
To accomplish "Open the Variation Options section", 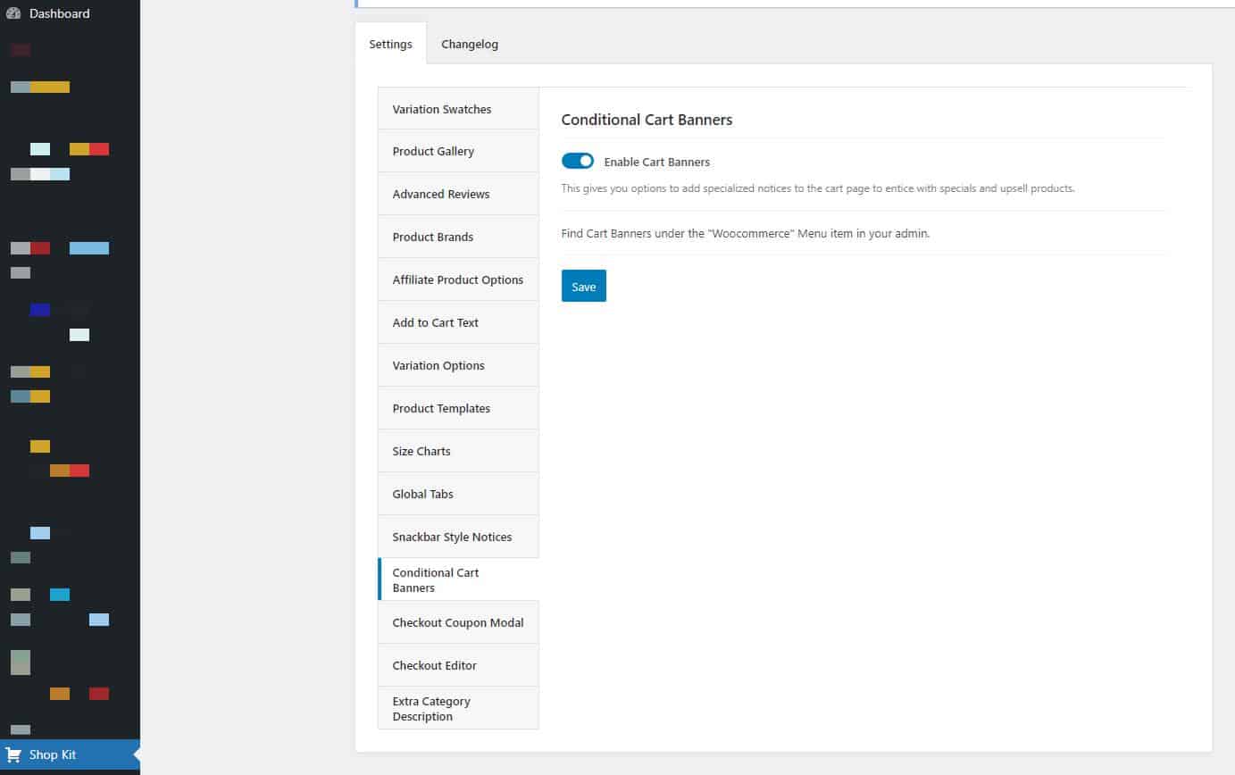I will click(x=438, y=365).
